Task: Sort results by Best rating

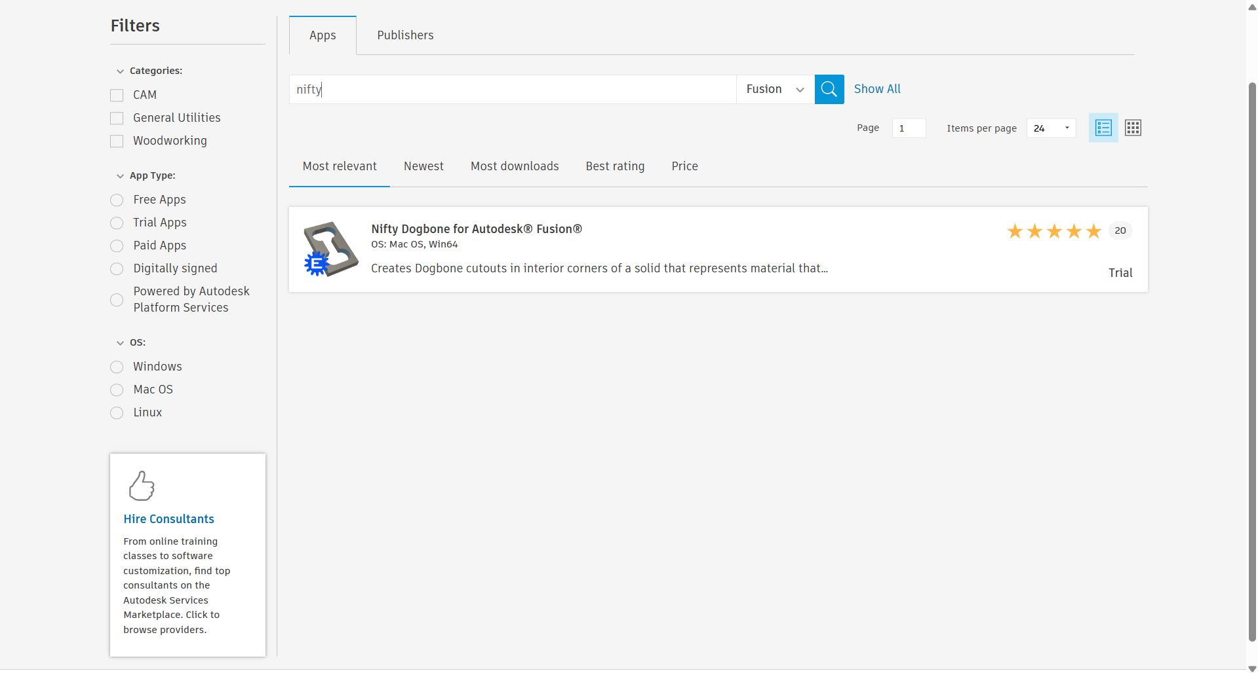Action: (615, 166)
